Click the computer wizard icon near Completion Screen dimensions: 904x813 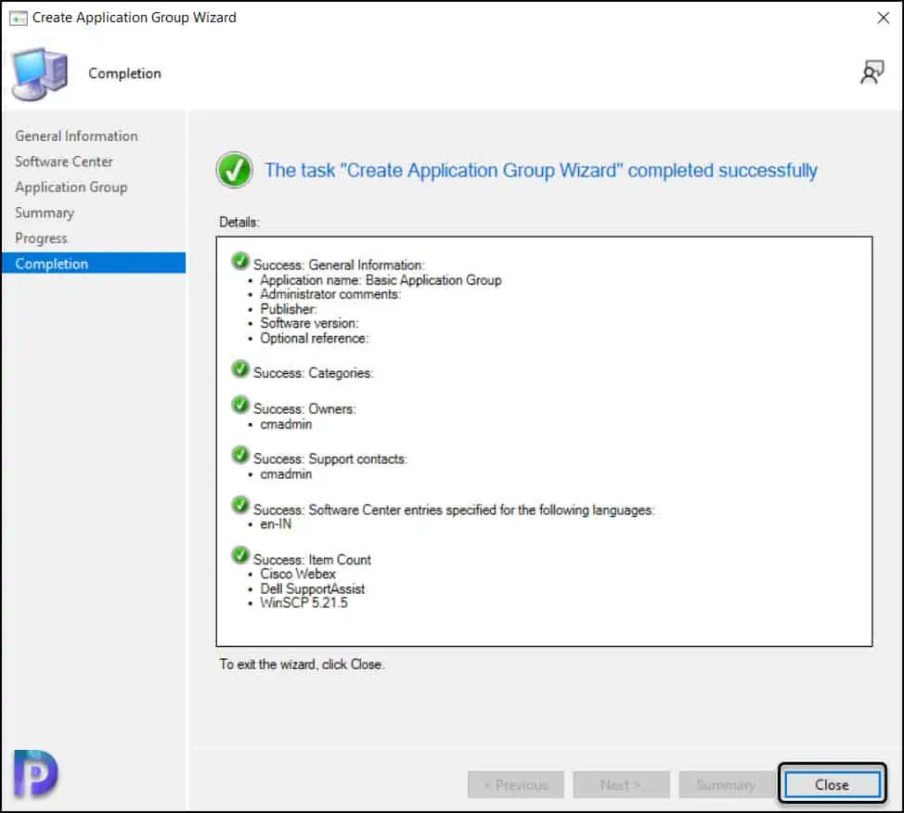[x=39, y=74]
